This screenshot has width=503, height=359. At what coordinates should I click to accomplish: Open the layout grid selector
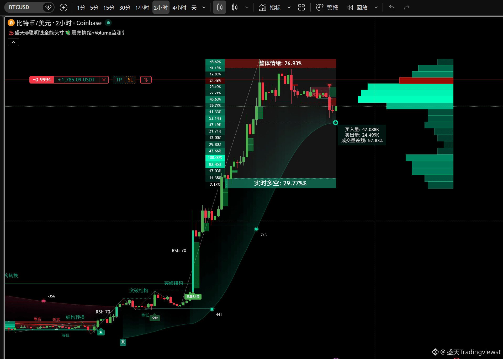point(301,8)
